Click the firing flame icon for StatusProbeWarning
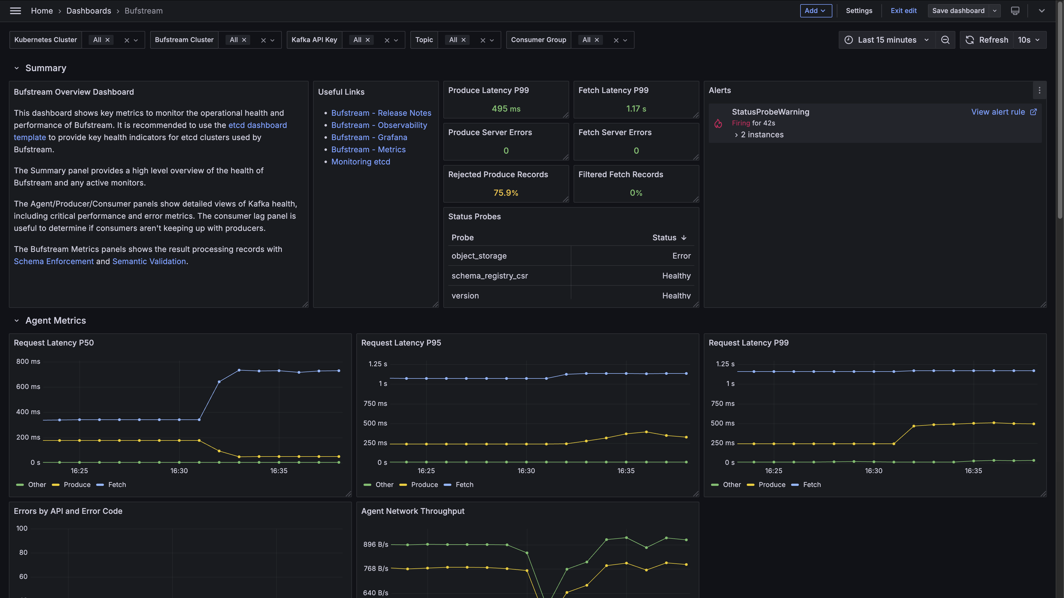Image resolution: width=1064 pixels, height=598 pixels. (718, 123)
